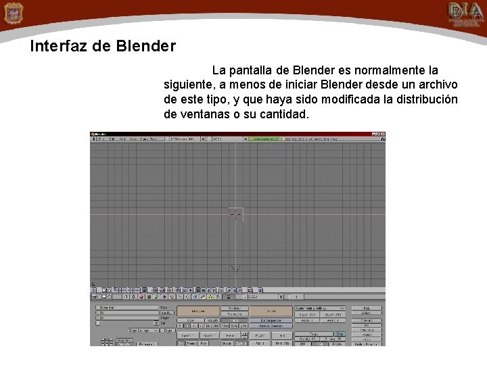Click the 3D view layer lock icon

coord(144,290)
